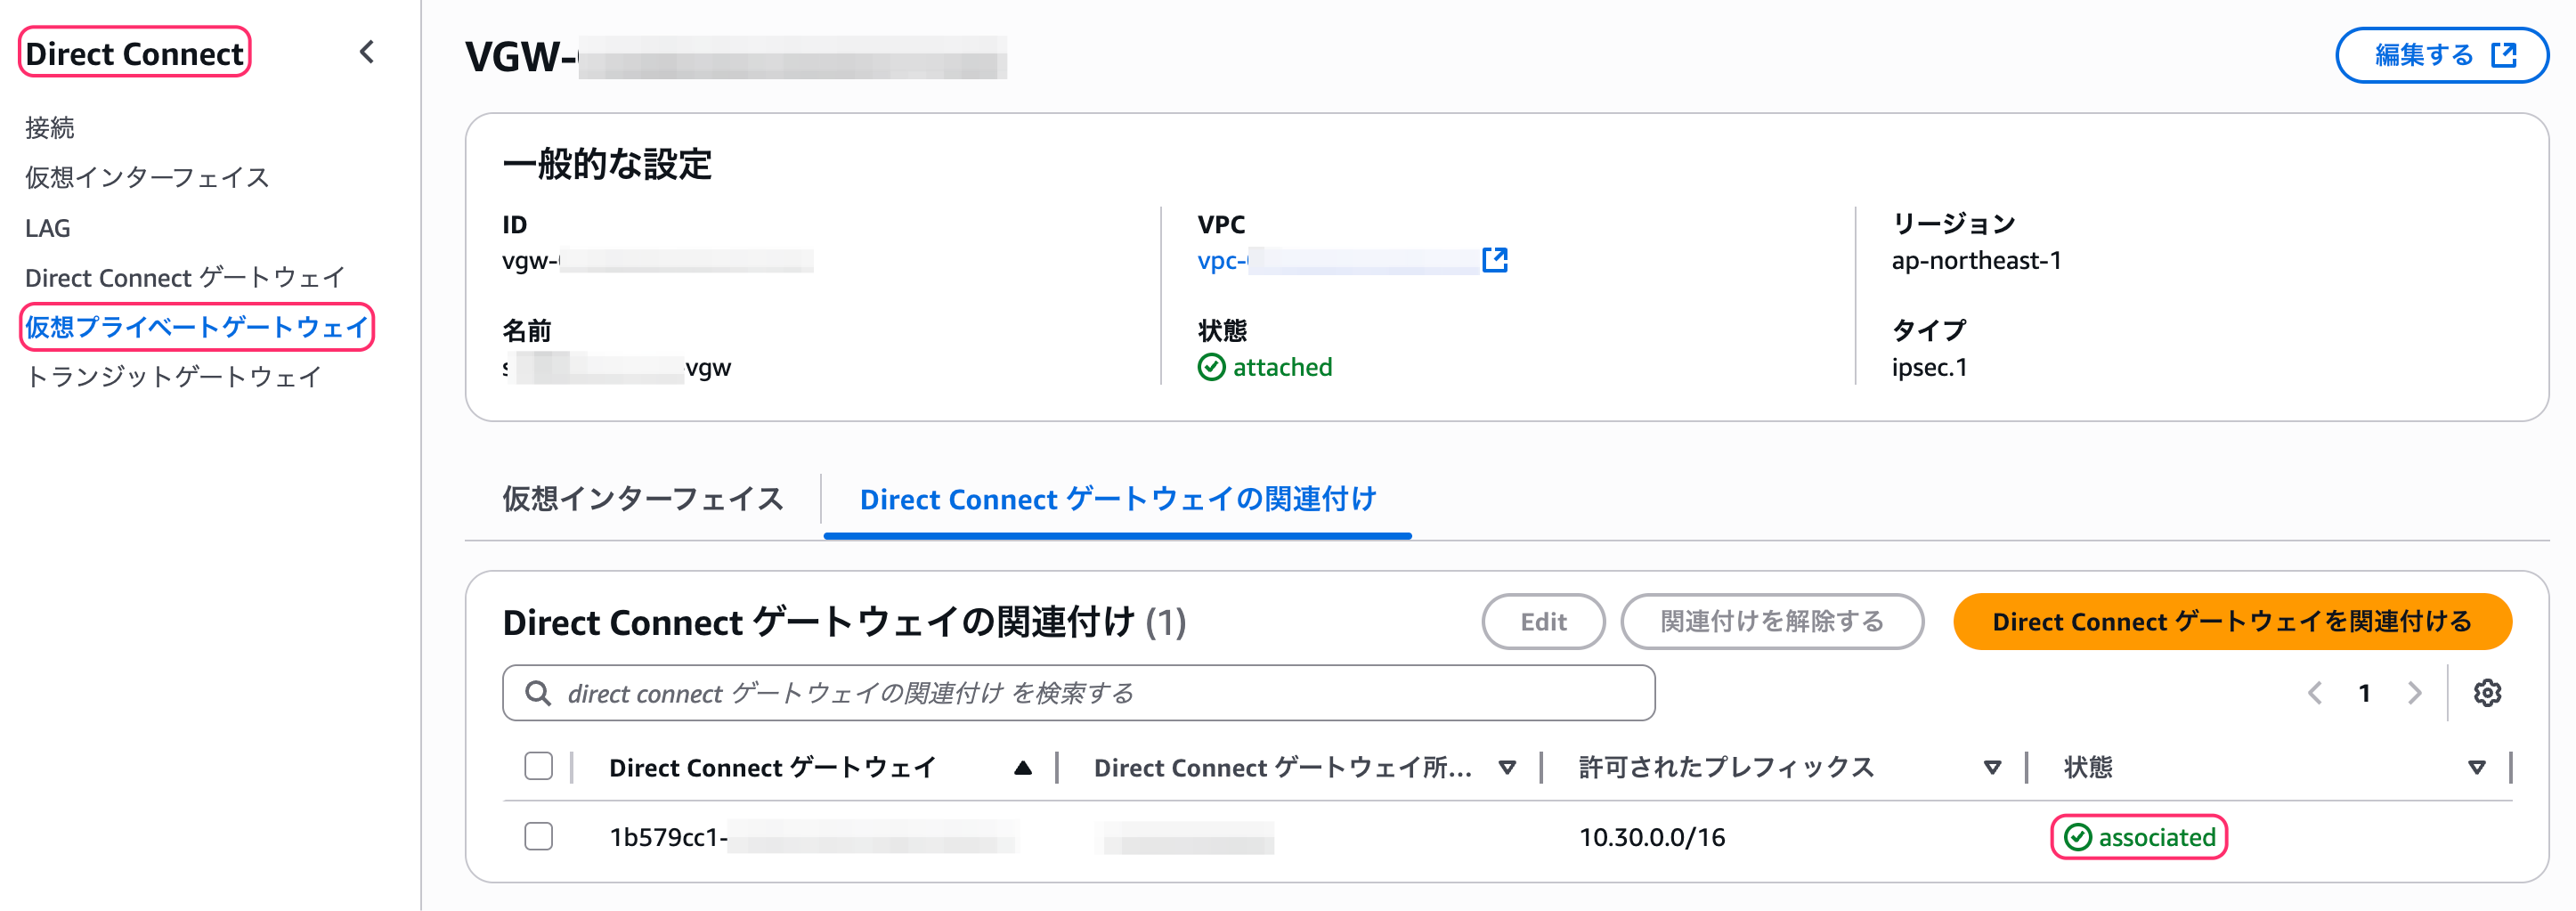
Task: Focus the gateway association search field
Action: tap(1078, 693)
